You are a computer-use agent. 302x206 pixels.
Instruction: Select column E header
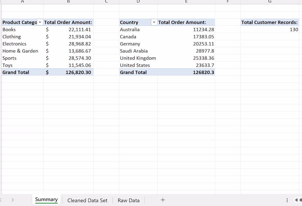[186, 2]
